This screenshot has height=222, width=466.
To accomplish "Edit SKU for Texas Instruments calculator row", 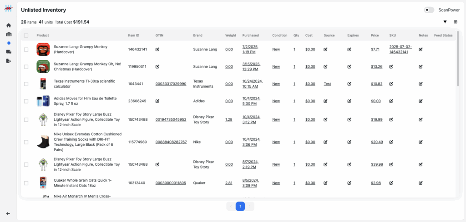I will pyautogui.click(x=391, y=84).
